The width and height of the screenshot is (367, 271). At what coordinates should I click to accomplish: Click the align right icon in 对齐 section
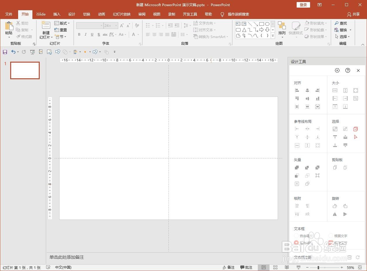(x=317, y=90)
